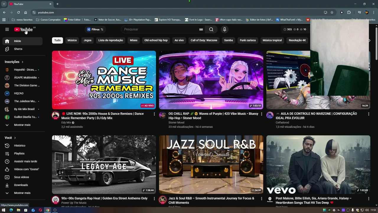Viewport: 378px width, 213px height.
Task: Open Histórico in the sidebar
Action: coord(22,146)
